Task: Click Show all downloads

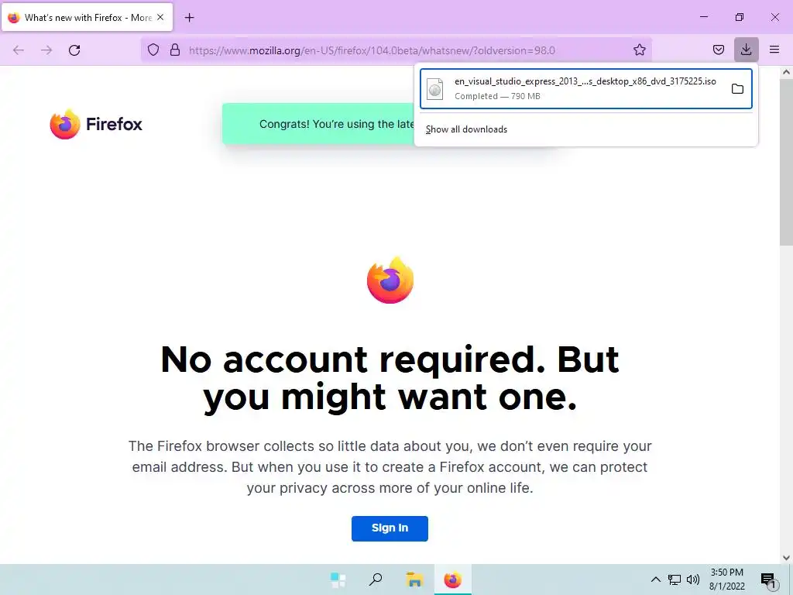Action: (x=466, y=129)
